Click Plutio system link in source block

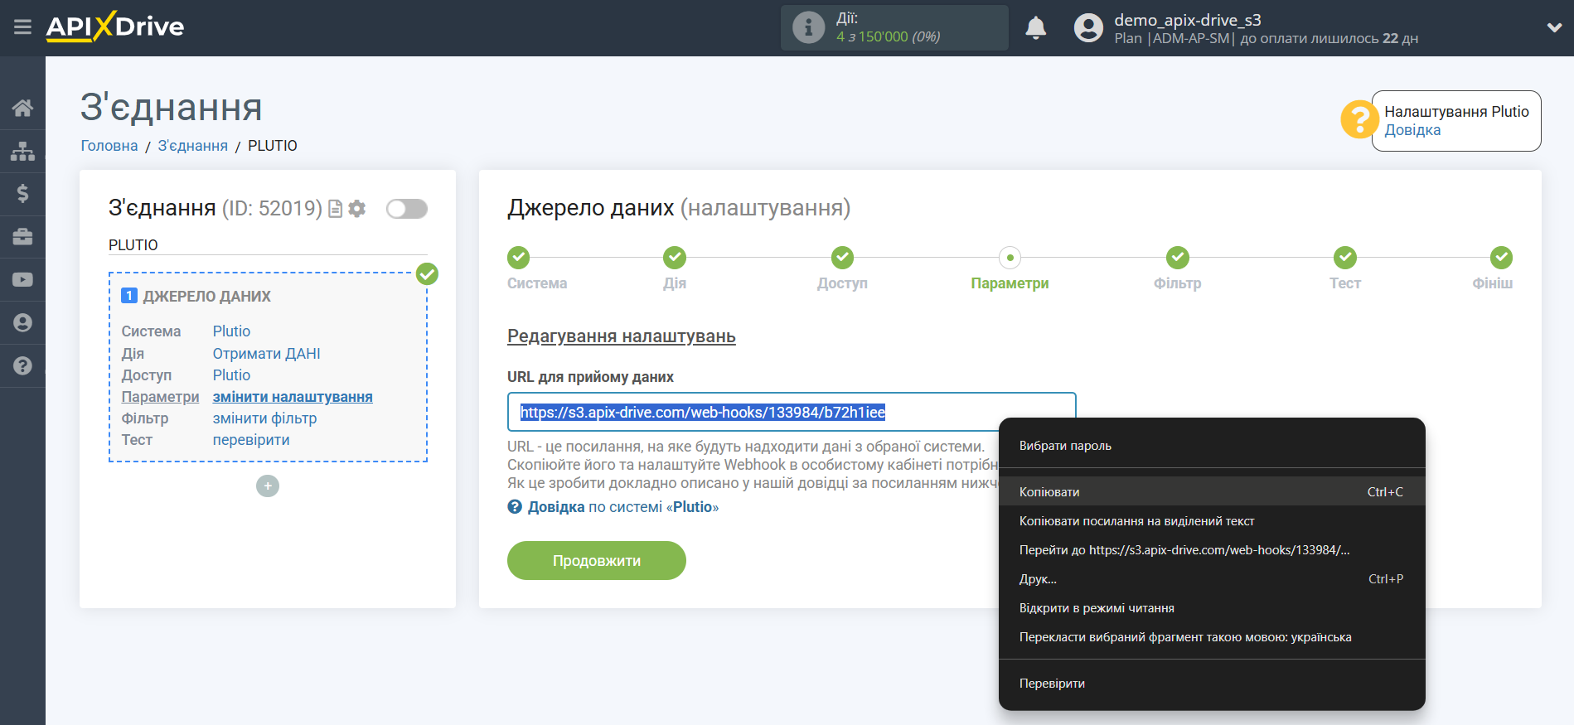231,331
